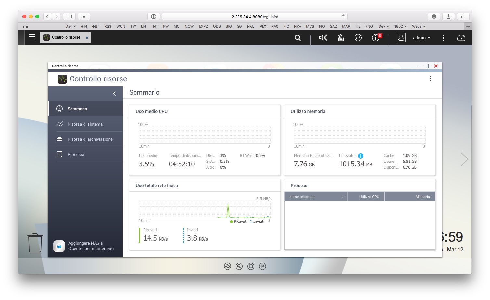The width and height of the screenshot is (490, 300).
Task: Click the Safari address bar
Action: [x=255, y=17]
